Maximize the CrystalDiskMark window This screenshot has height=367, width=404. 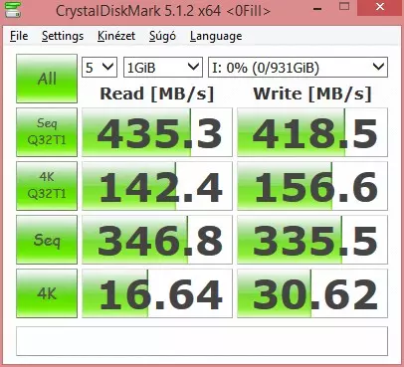[344, 7]
